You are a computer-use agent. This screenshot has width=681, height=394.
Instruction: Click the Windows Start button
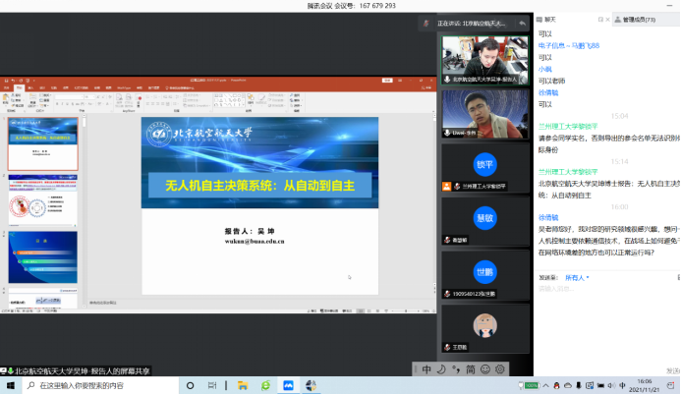(x=9, y=386)
